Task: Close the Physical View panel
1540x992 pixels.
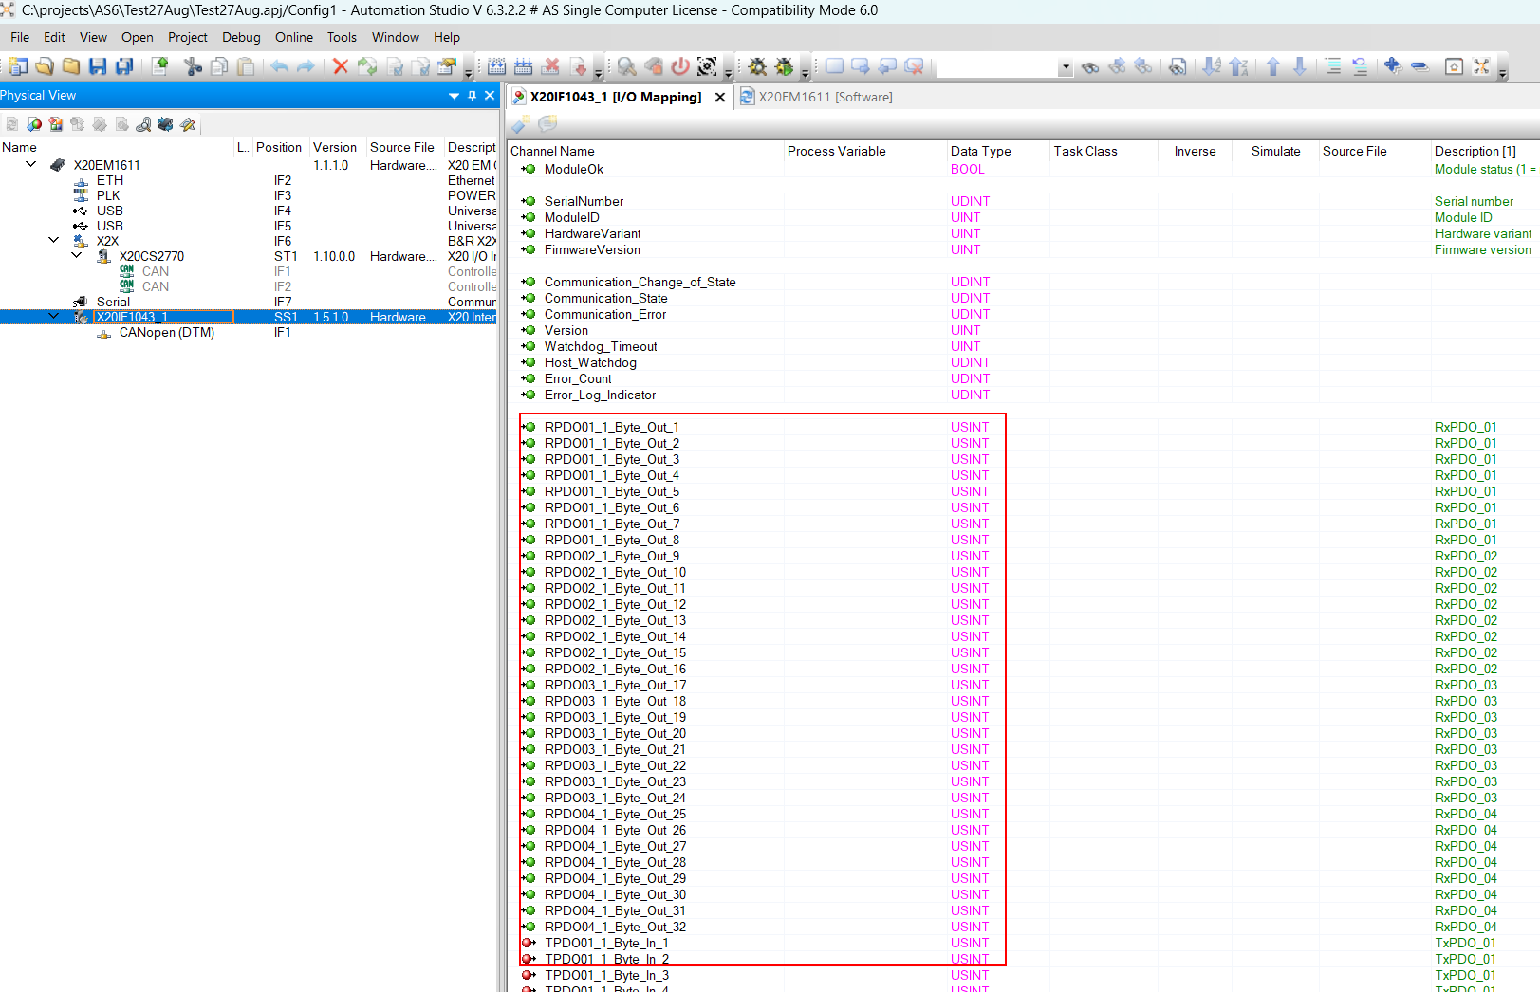Action: (x=490, y=95)
